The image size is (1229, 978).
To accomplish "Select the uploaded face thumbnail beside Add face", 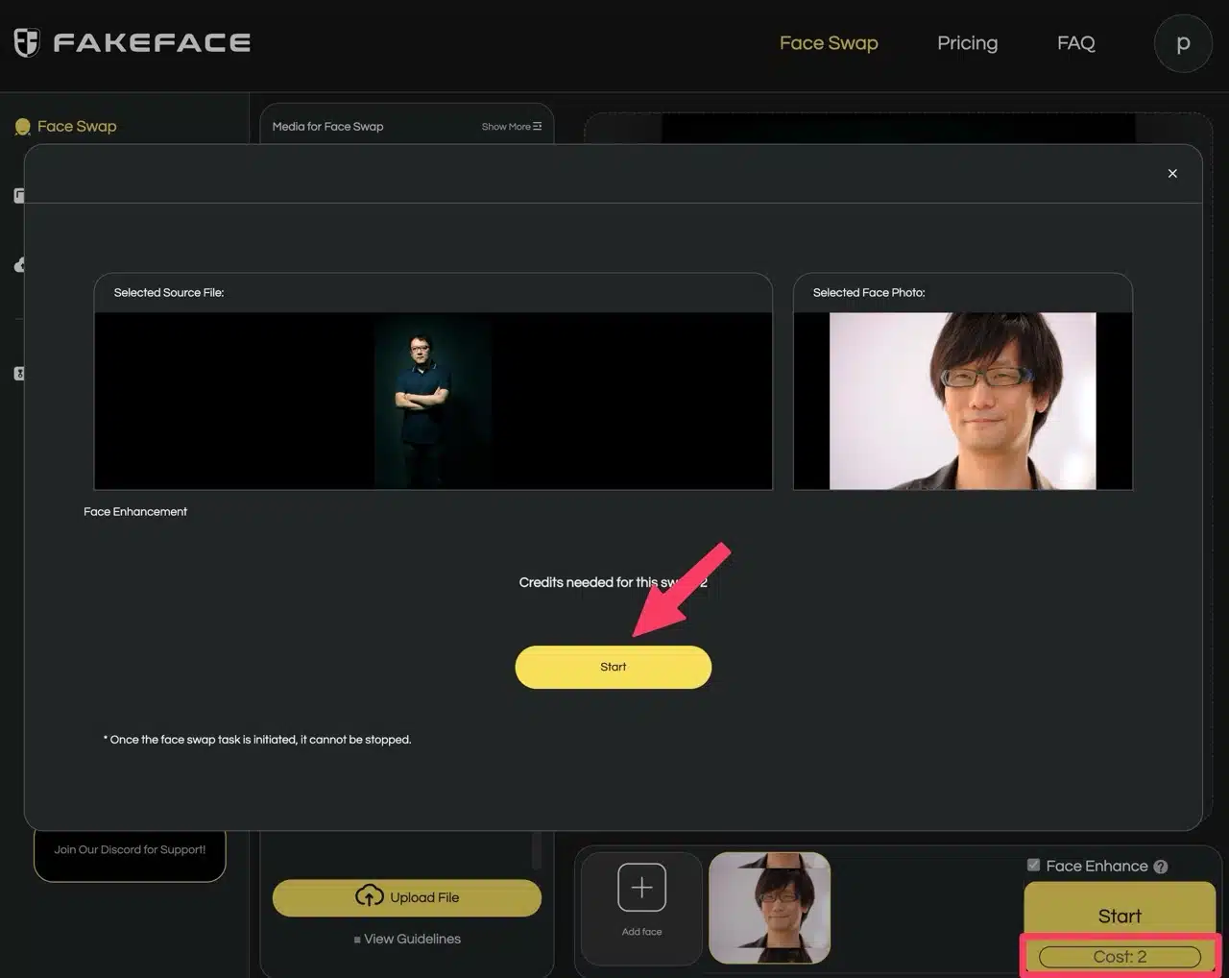I will tap(769, 908).
